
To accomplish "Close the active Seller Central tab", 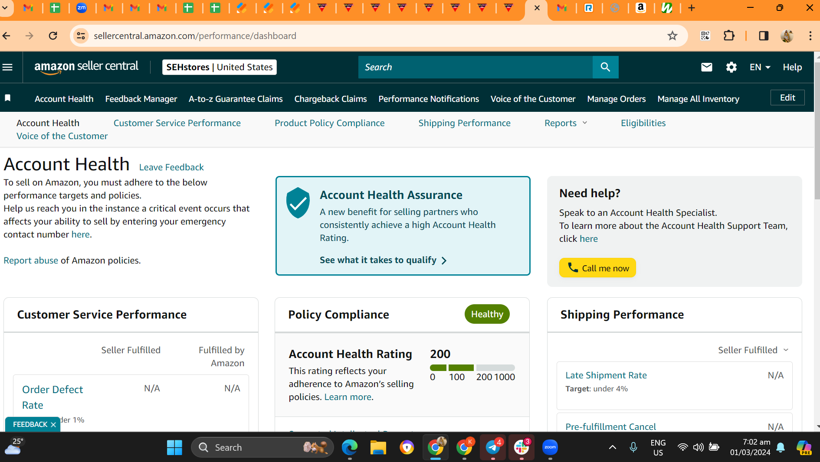I will pos(537,8).
